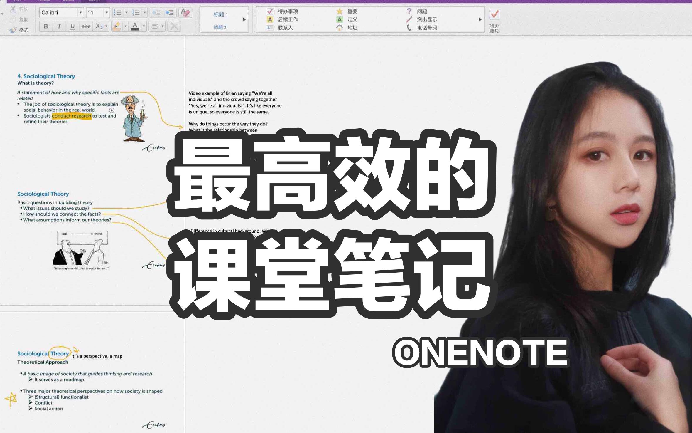This screenshot has width=692, height=433.
Task: Click the increase indent icon
Action: (169, 13)
